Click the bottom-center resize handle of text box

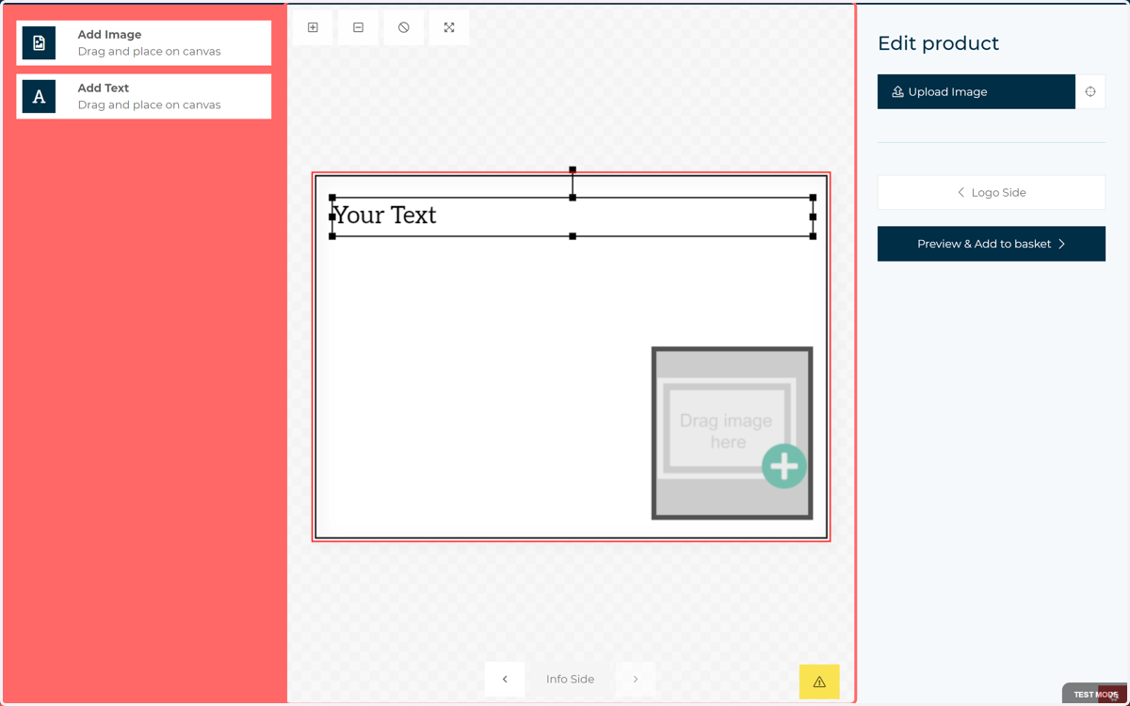(x=573, y=236)
